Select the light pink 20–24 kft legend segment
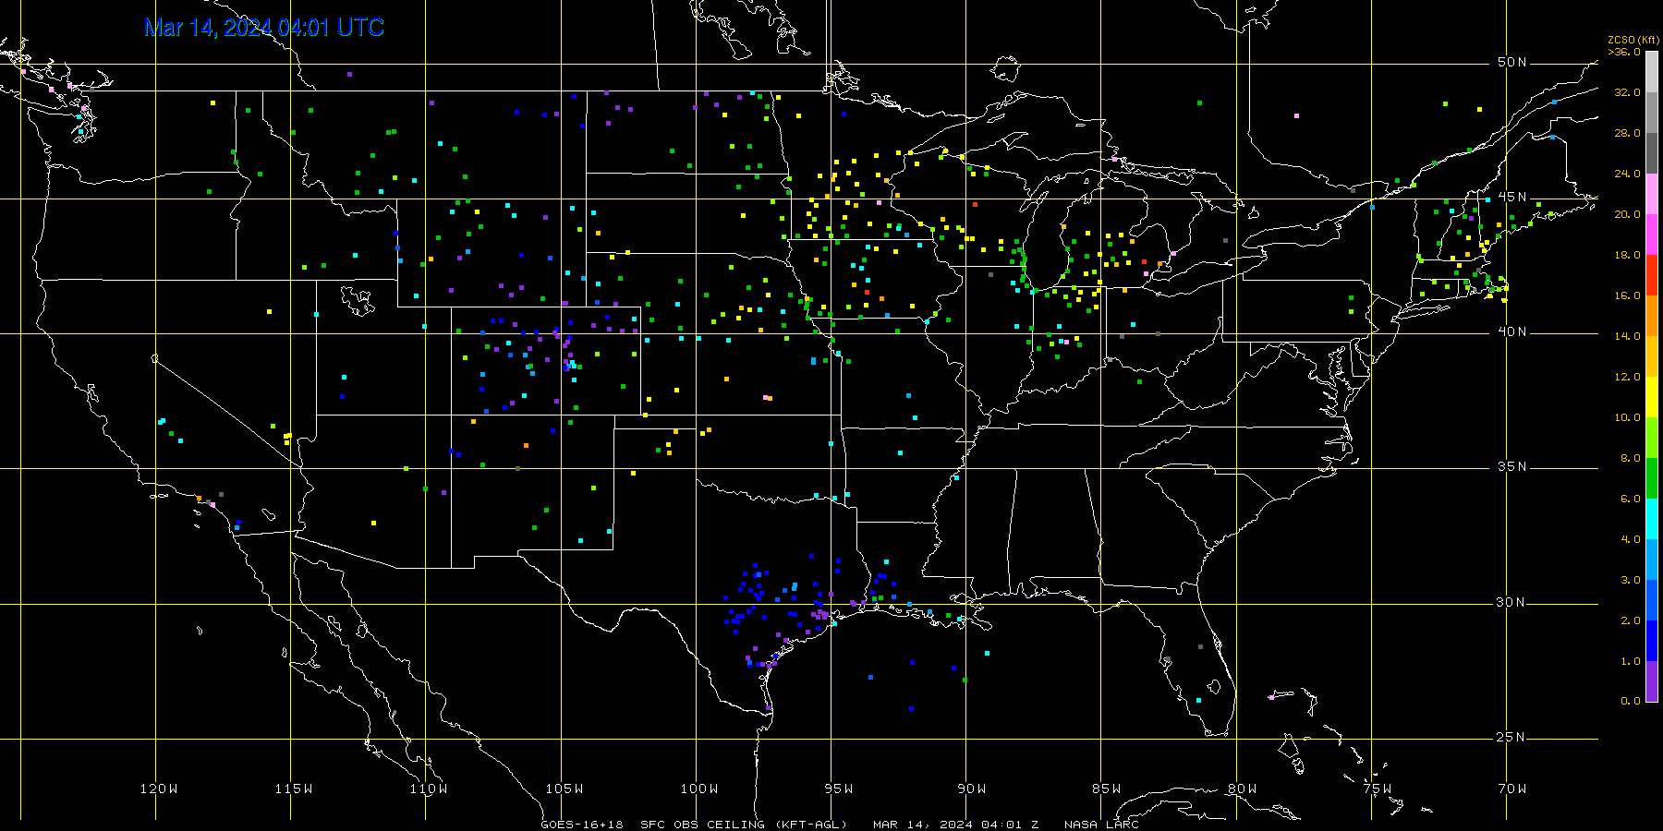Image resolution: width=1663 pixels, height=831 pixels. 1652,194
